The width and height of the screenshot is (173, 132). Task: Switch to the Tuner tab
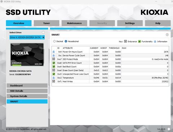pyautogui.click(x=46, y=23)
